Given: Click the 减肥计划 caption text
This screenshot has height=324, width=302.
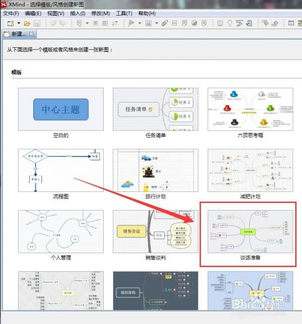Looking at the screenshot, I should coord(250,196).
